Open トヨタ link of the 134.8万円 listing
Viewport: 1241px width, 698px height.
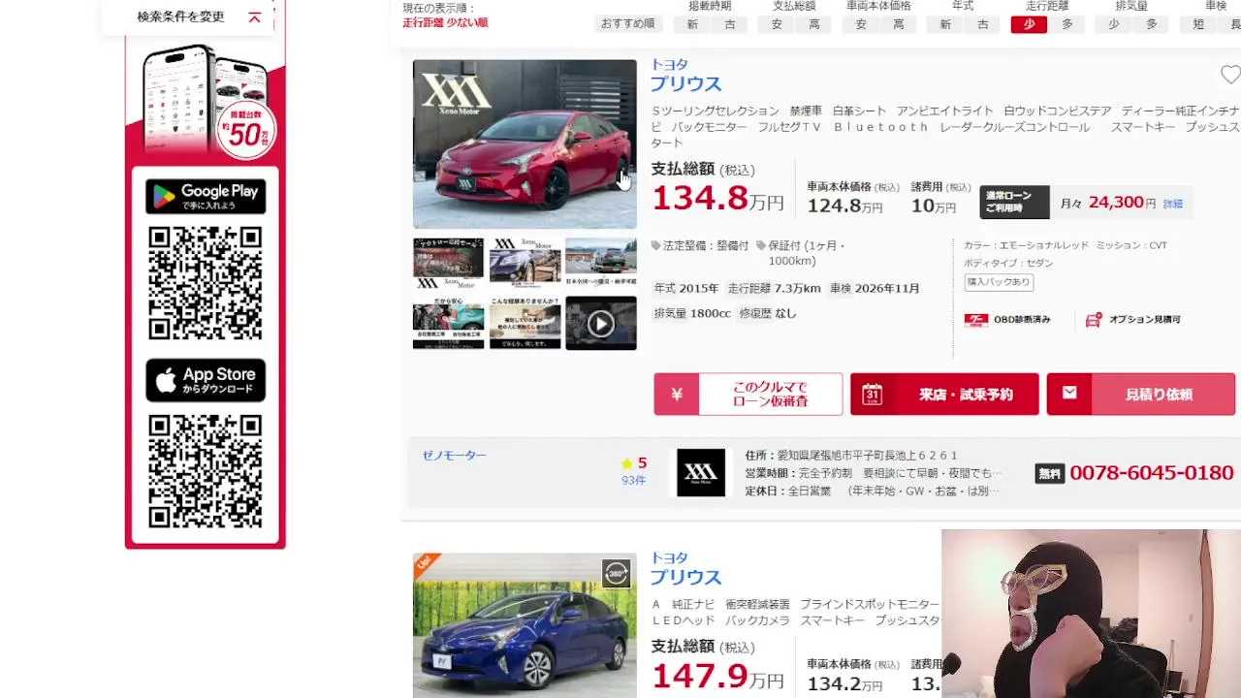(669, 65)
